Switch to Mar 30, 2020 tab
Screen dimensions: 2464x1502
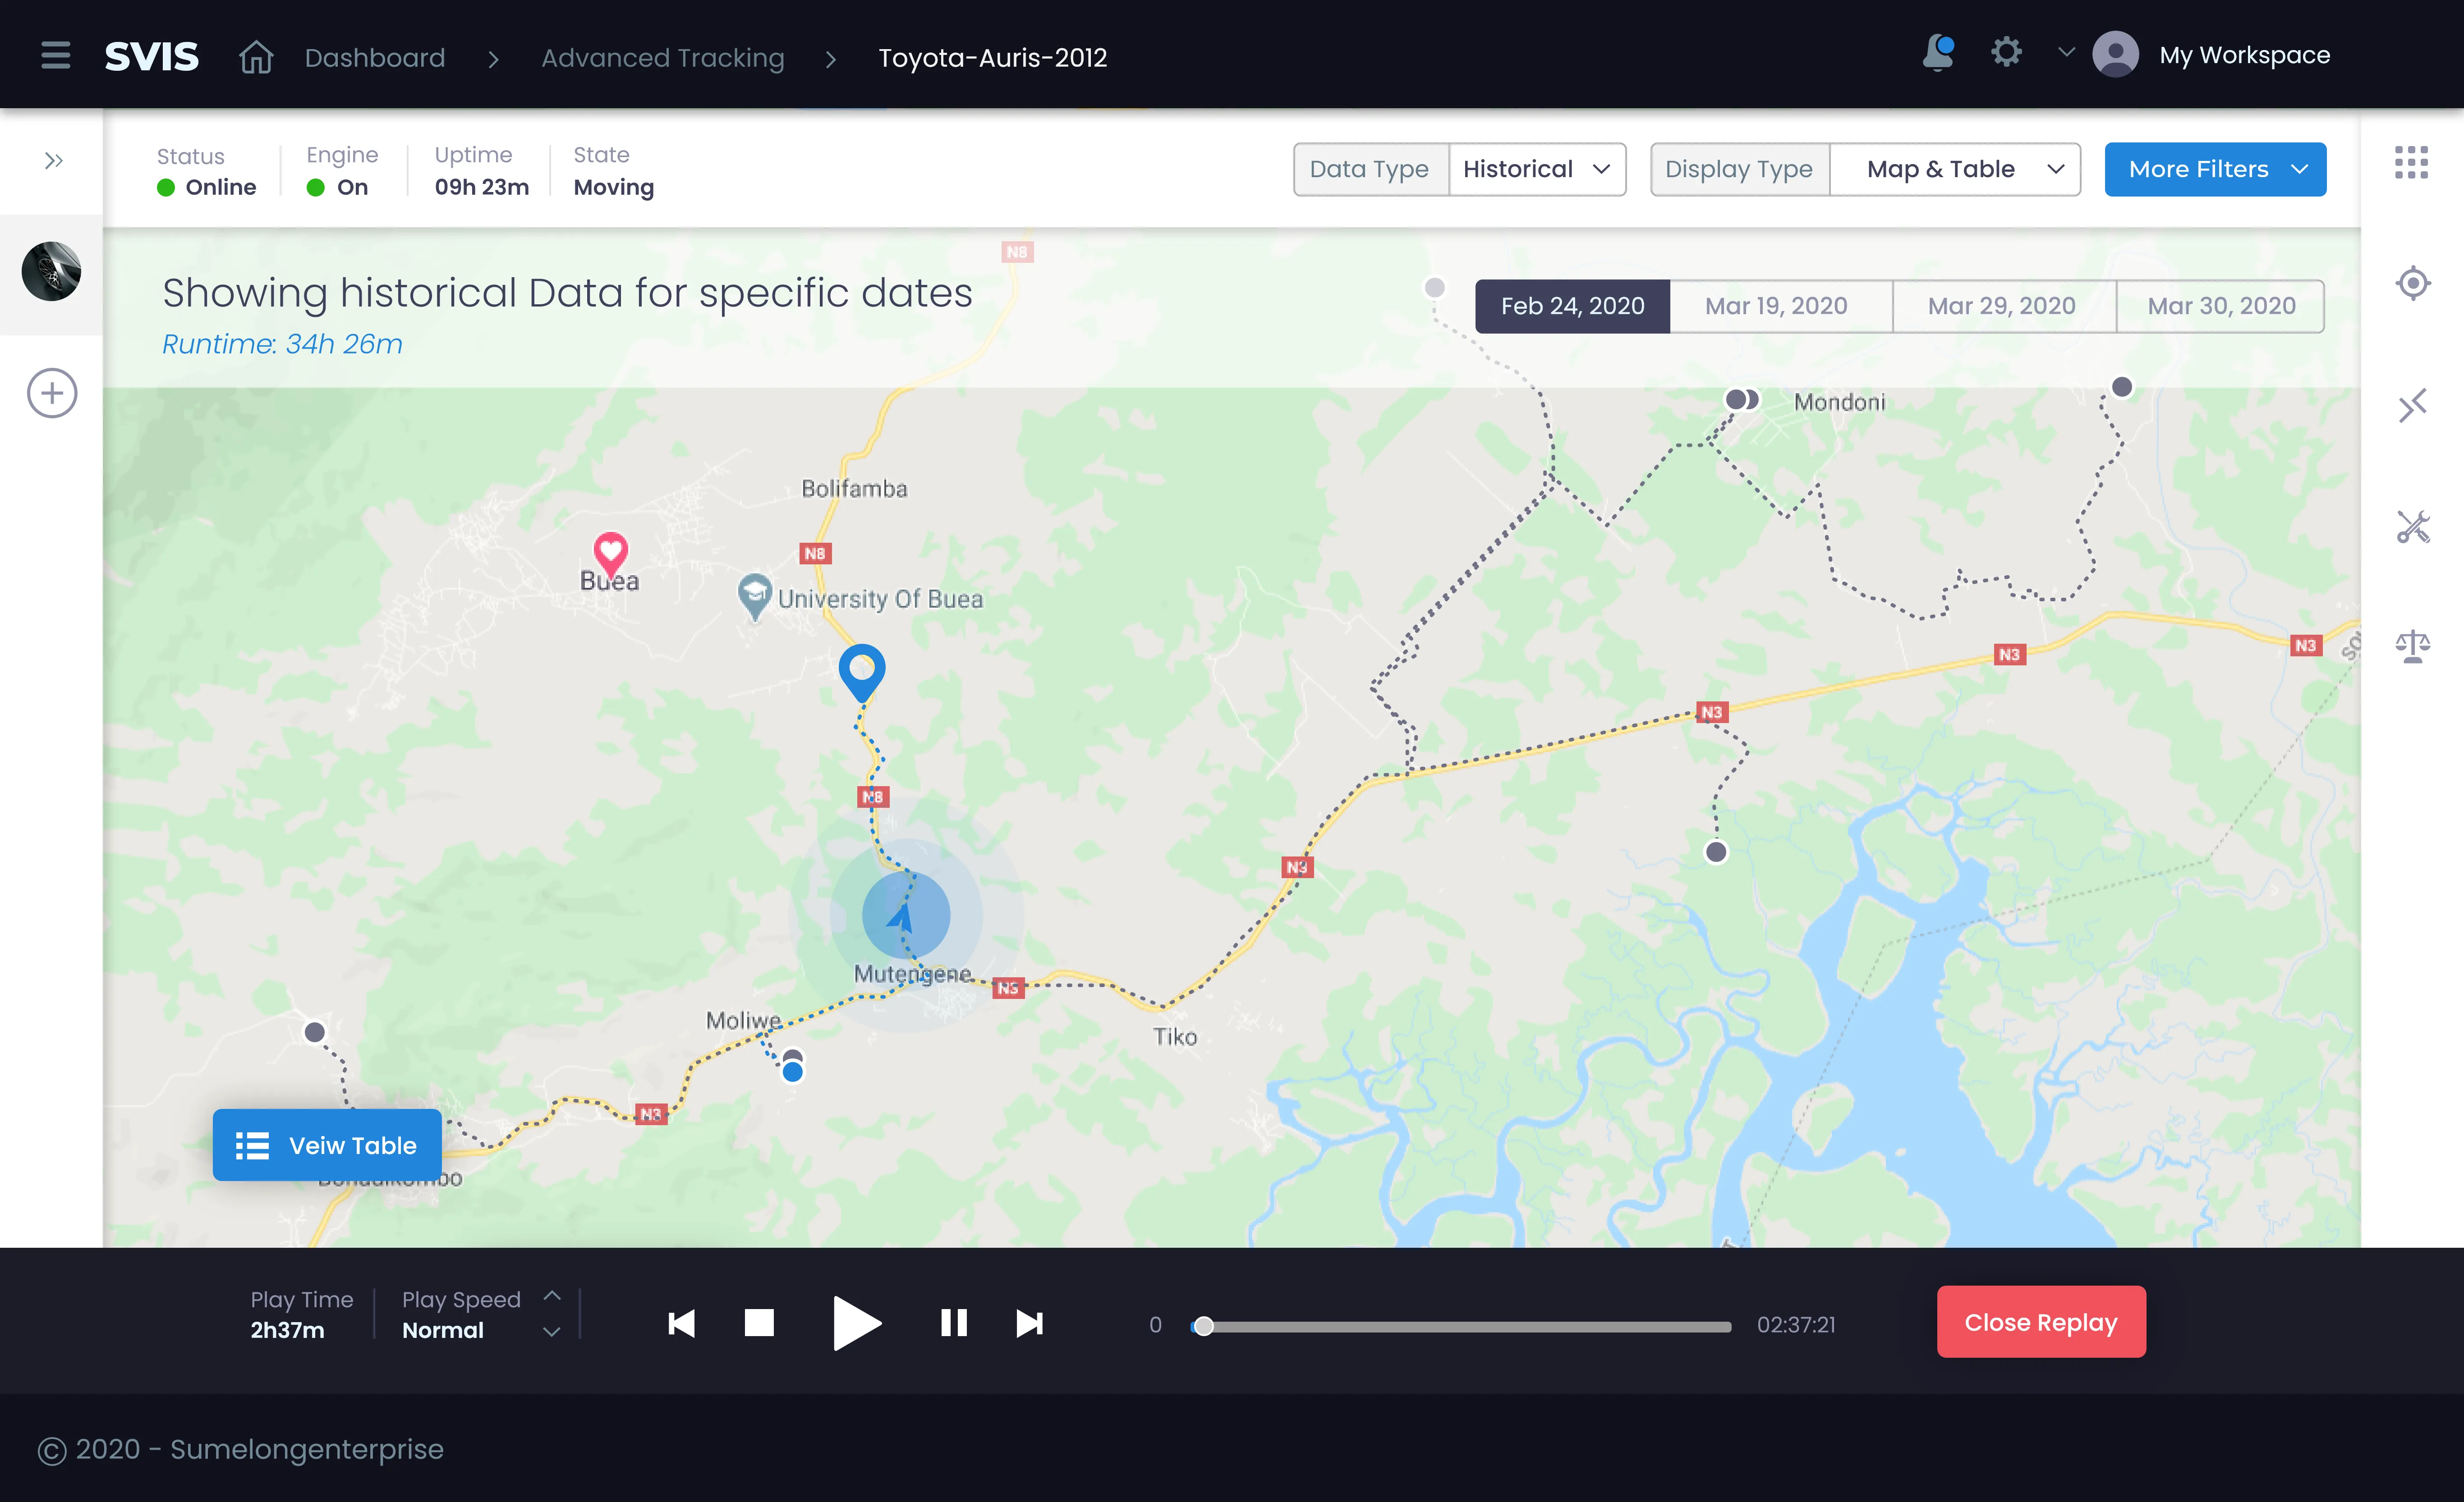(2221, 306)
